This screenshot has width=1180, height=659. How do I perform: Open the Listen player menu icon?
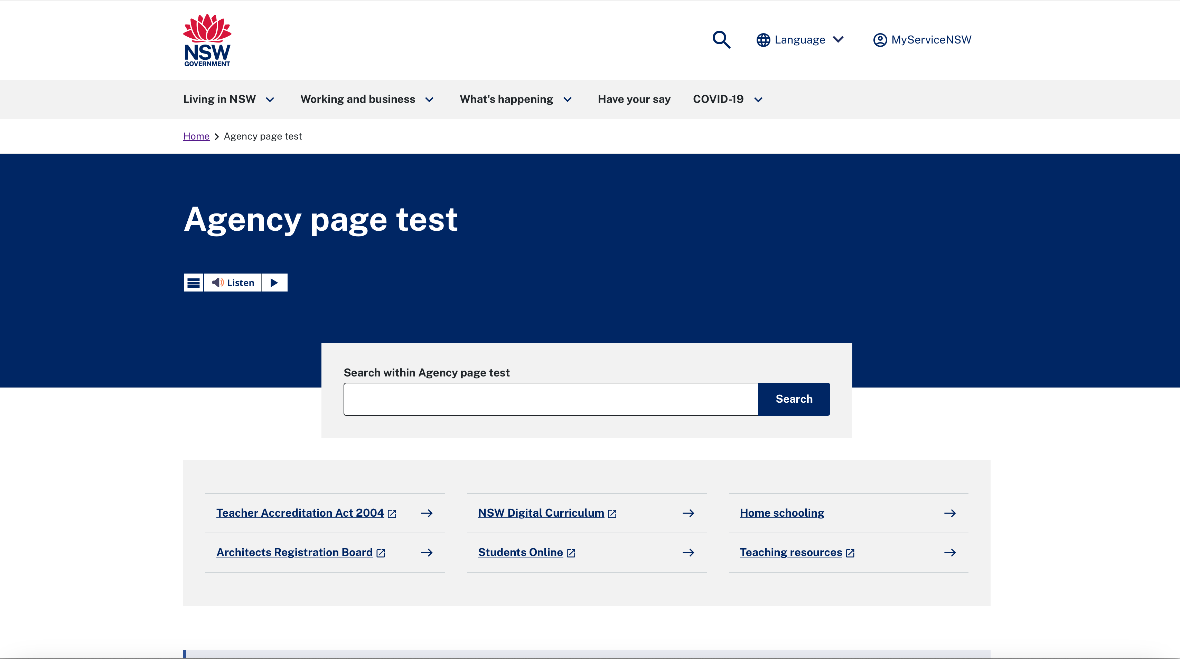point(193,283)
